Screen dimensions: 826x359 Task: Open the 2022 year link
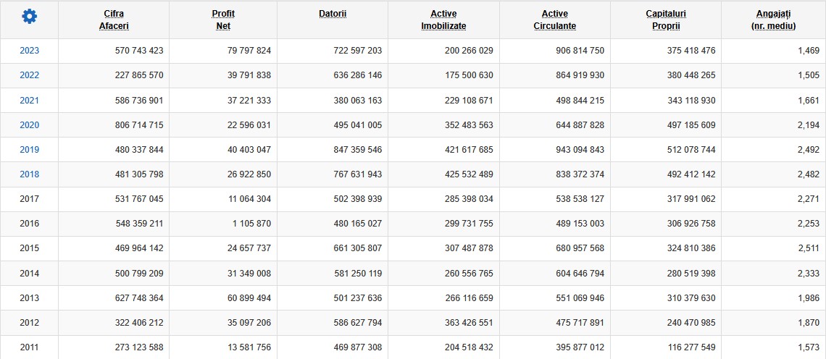29,75
